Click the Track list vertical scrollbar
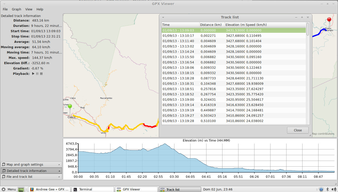The image size is (338, 192). (308, 29)
